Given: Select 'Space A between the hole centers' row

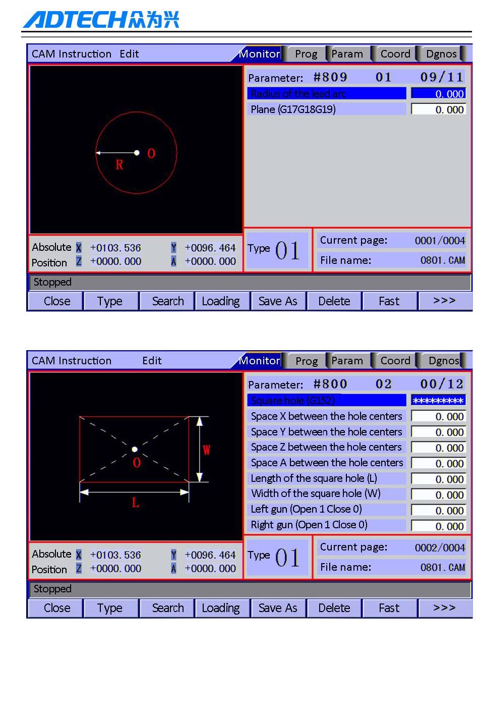Looking at the screenshot, I should point(327,463).
